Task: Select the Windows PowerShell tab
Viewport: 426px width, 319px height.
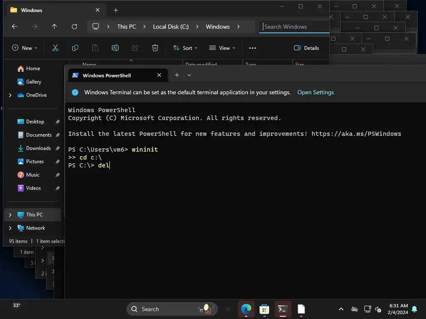Action: pos(118,75)
